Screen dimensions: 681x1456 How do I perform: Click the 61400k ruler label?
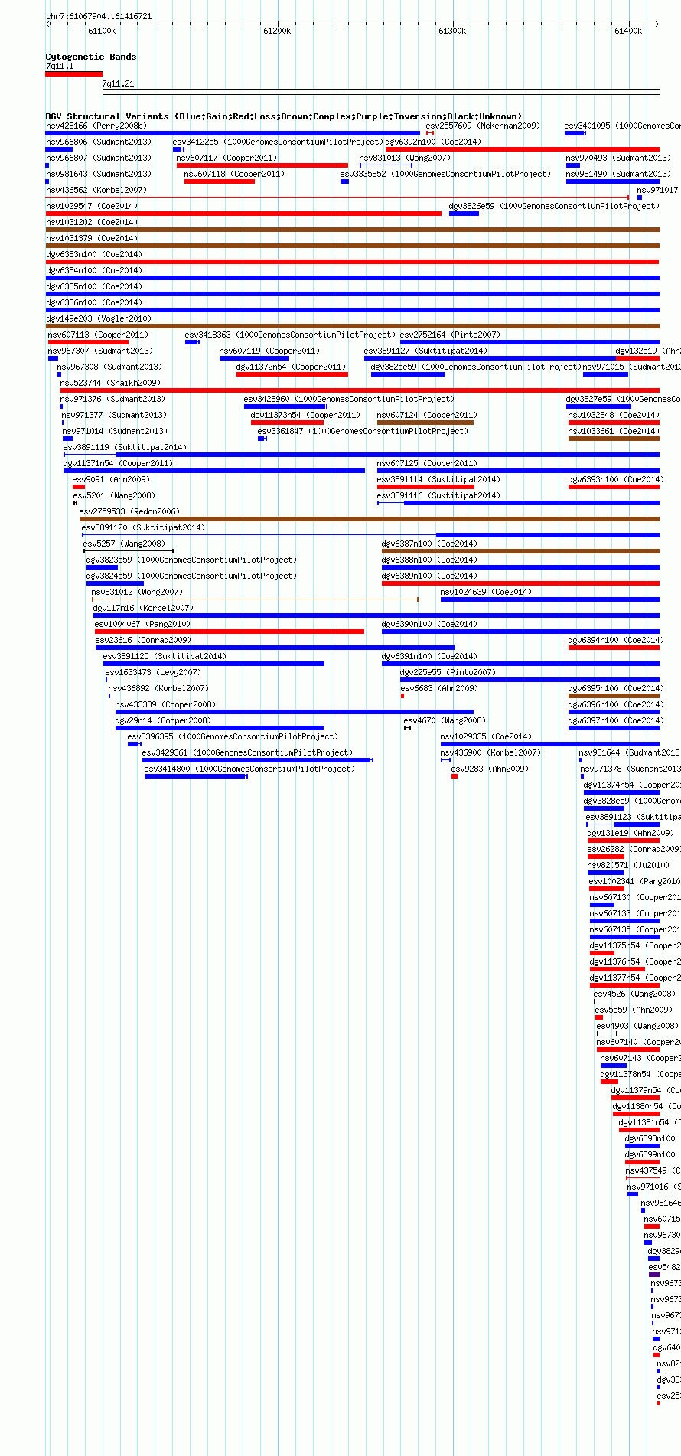point(628,31)
